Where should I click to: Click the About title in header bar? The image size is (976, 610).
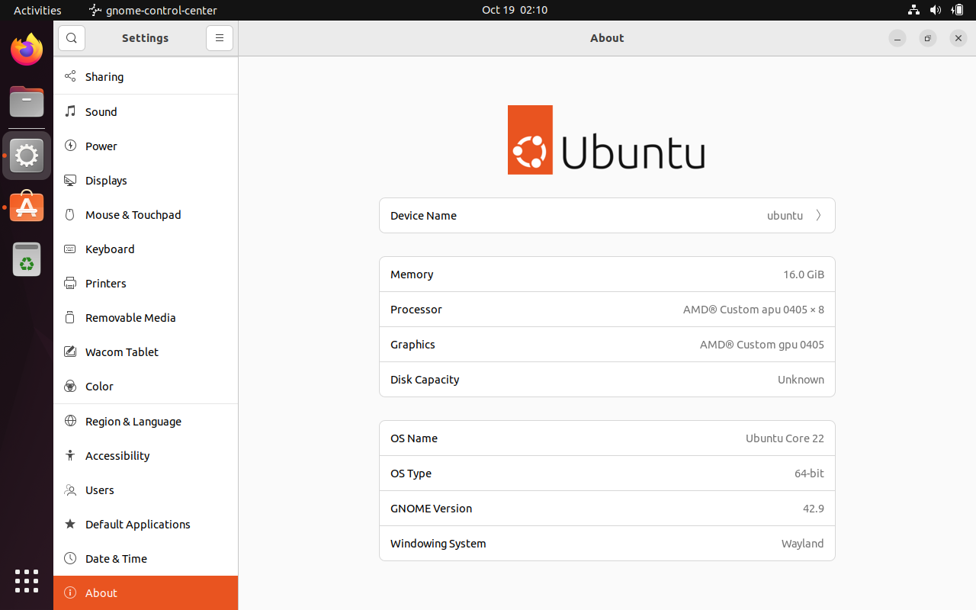pos(607,38)
